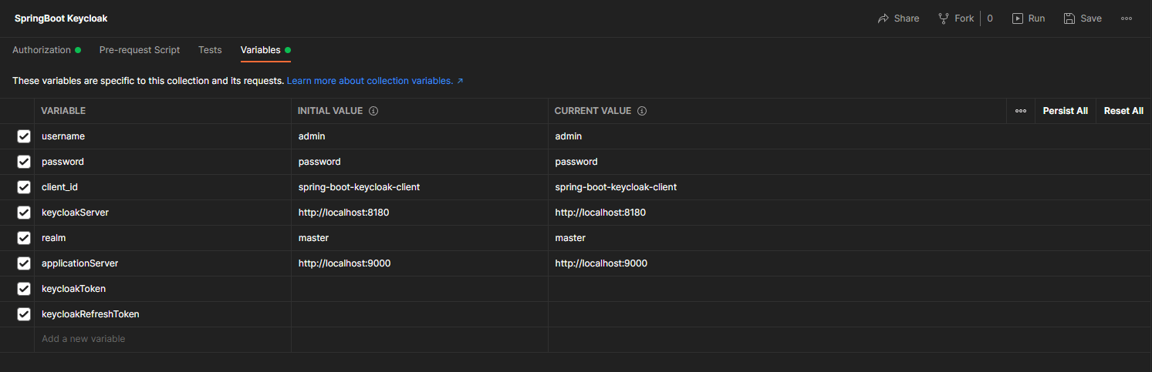1152x372 pixels.
Task: Switch to the Authorization tab
Action: coord(46,50)
